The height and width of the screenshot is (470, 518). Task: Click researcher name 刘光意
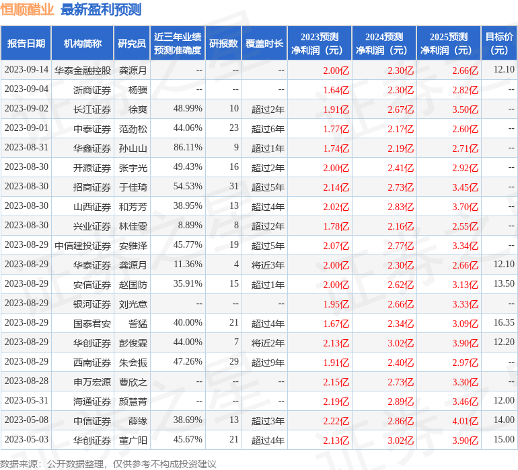[133, 303]
